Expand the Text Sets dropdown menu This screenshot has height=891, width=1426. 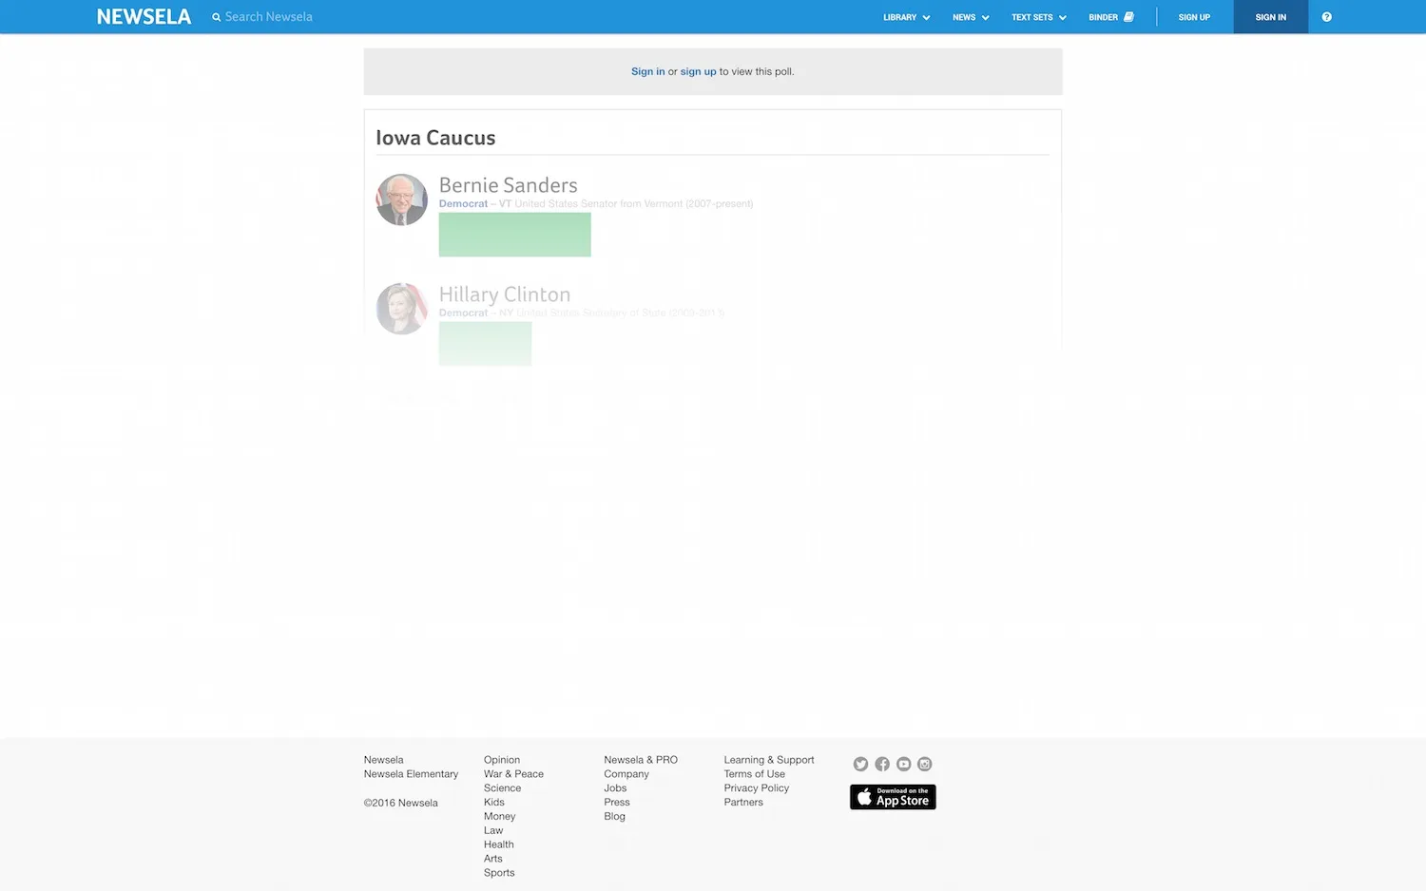pyautogui.click(x=1038, y=17)
